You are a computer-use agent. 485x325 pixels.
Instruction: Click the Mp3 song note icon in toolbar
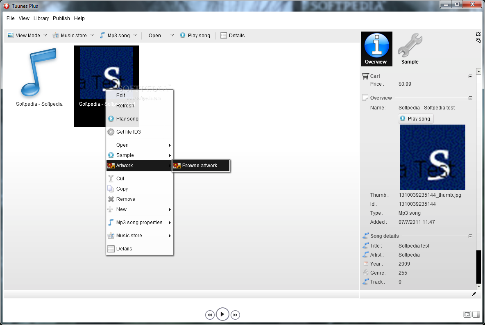(x=102, y=35)
